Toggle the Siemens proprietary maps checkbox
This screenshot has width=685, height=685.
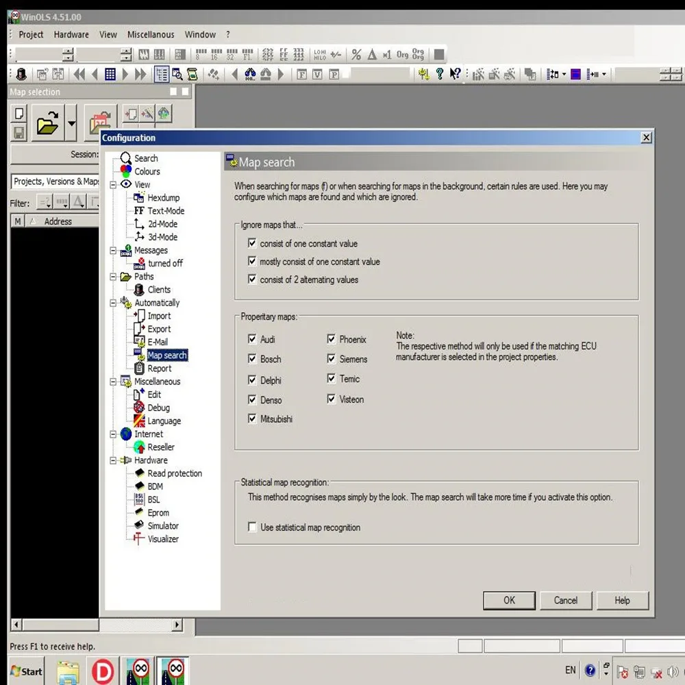pos(332,359)
